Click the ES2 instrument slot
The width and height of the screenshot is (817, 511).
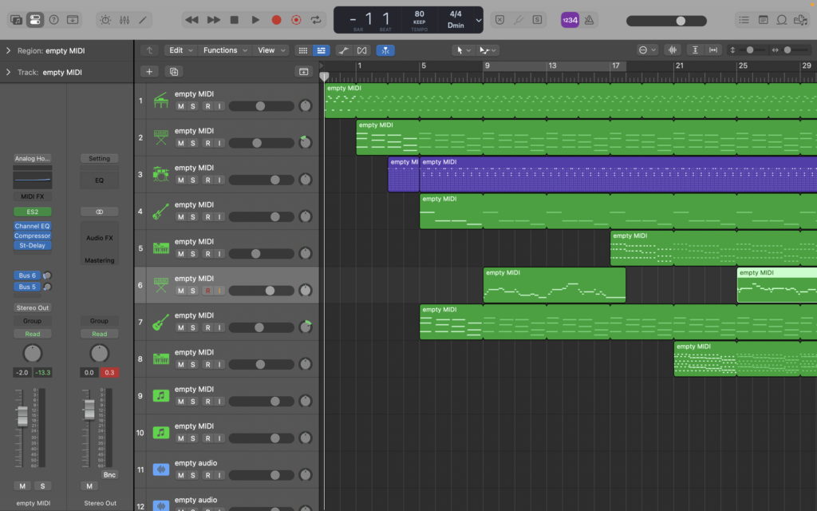click(32, 212)
